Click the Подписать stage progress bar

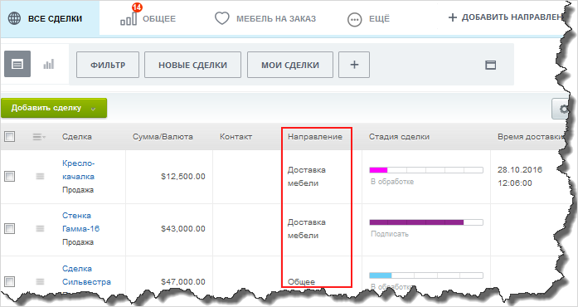click(x=426, y=222)
